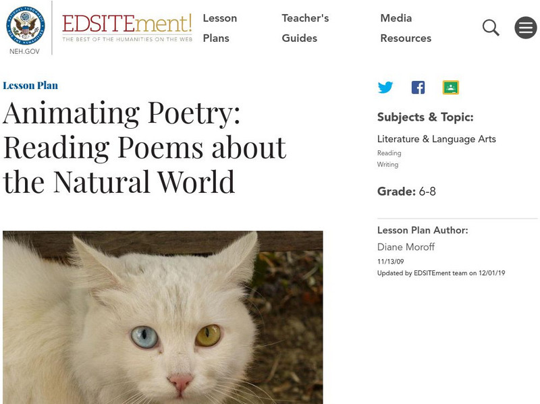540x404 pixels.
Task: Open the Media Resources section
Action: coord(405,28)
